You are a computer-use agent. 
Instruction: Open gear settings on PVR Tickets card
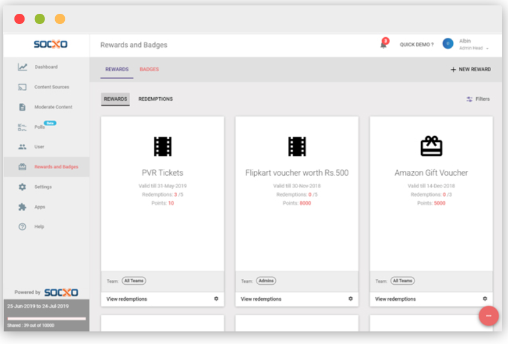coord(216,298)
